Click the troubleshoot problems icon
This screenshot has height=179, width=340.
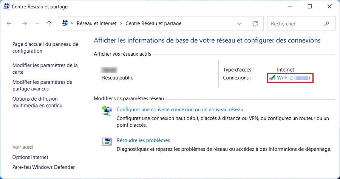[107, 141]
